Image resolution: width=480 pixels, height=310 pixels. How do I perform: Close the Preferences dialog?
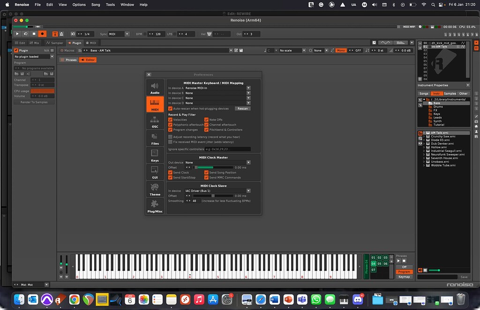click(149, 75)
